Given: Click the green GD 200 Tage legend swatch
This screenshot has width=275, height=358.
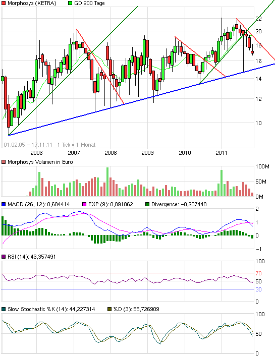Looking at the screenshot, I should [x=70, y=3].
